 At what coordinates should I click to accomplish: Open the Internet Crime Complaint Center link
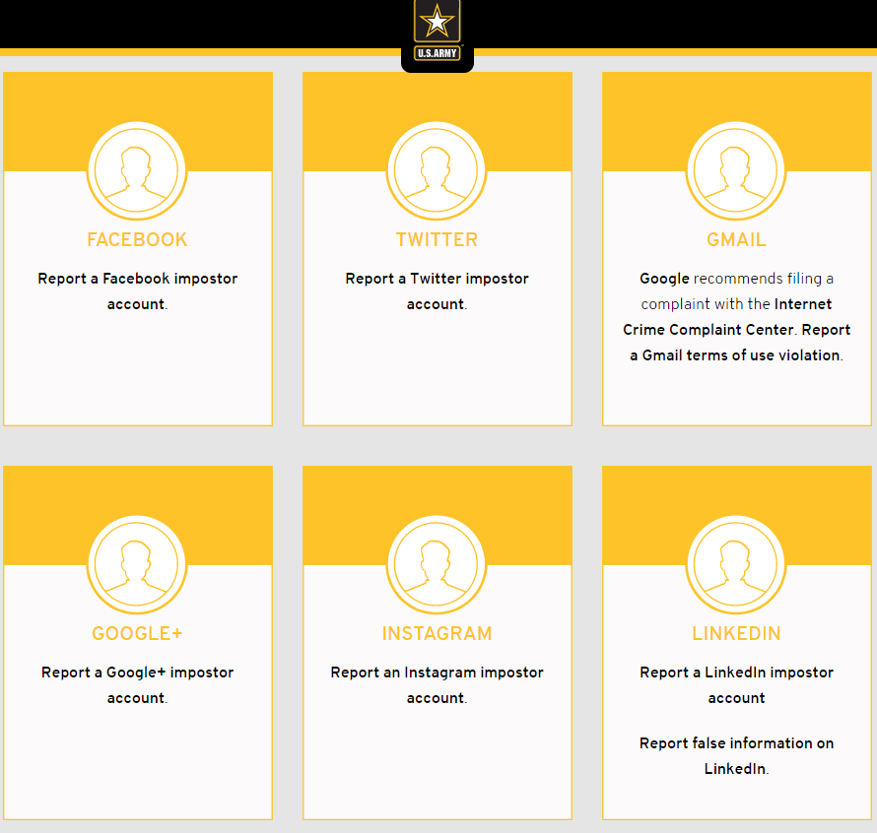(x=736, y=317)
